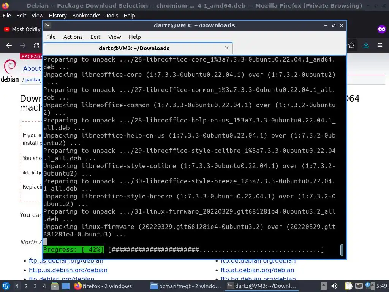Click the terminal vertical scrollbar handle
The width and height of the screenshot is (389, 292).
tap(342, 250)
